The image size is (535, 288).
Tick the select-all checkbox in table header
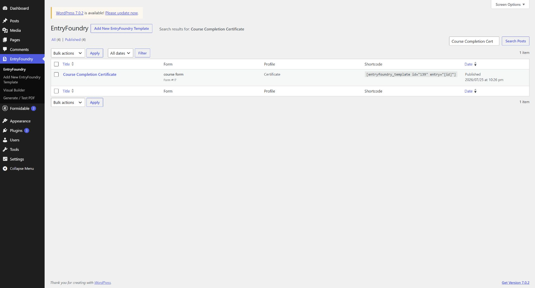[x=56, y=64]
